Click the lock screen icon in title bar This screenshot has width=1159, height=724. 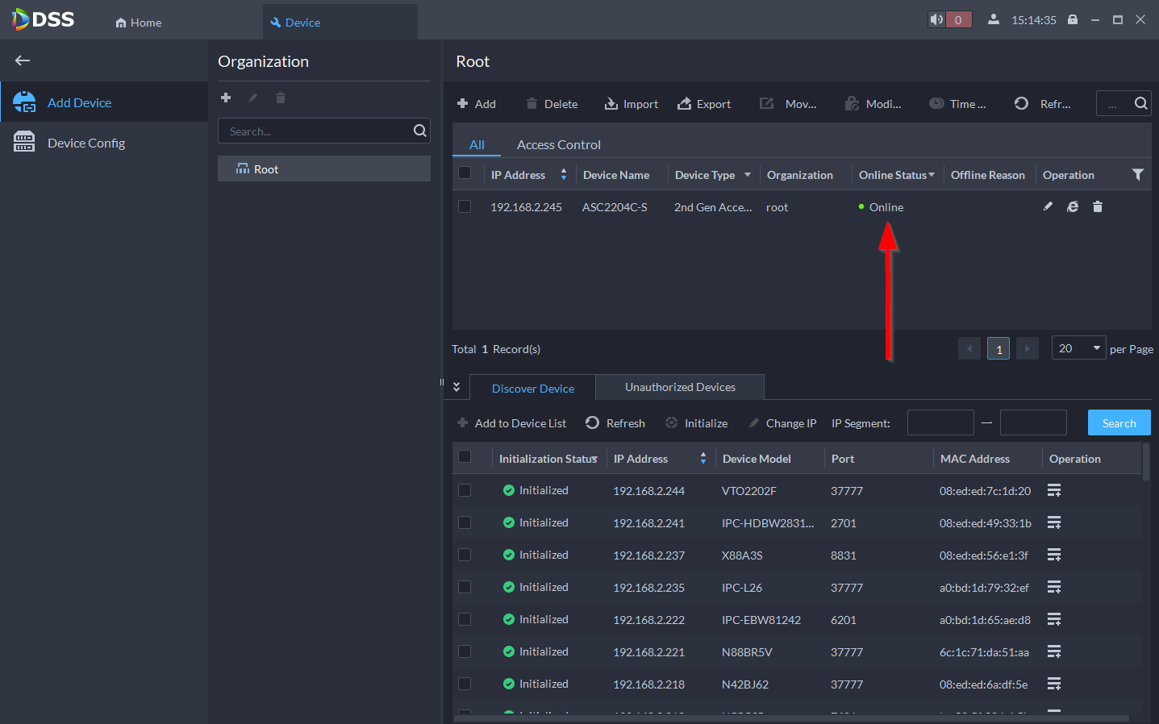click(x=1073, y=19)
